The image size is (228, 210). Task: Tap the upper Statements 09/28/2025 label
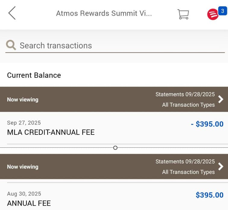pyautogui.click(x=185, y=94)
